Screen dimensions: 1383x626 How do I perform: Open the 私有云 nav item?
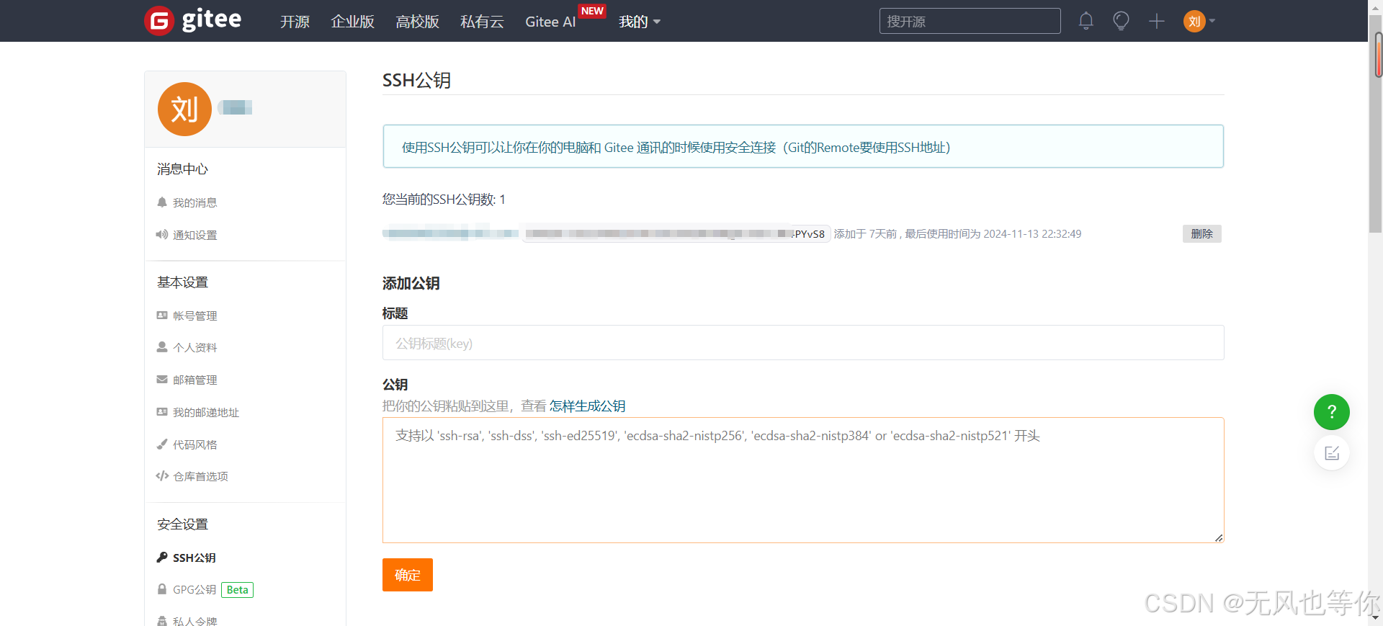click(x=482, y=22)
